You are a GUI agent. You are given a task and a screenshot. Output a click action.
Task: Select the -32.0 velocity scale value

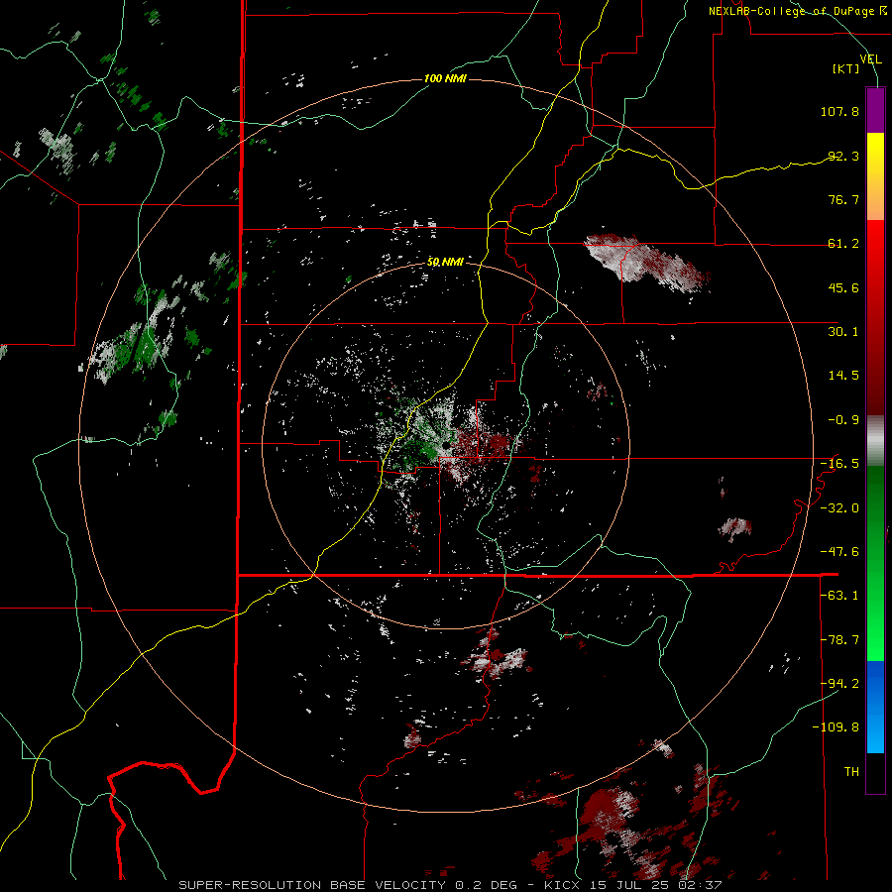click(x=839, y=508)
